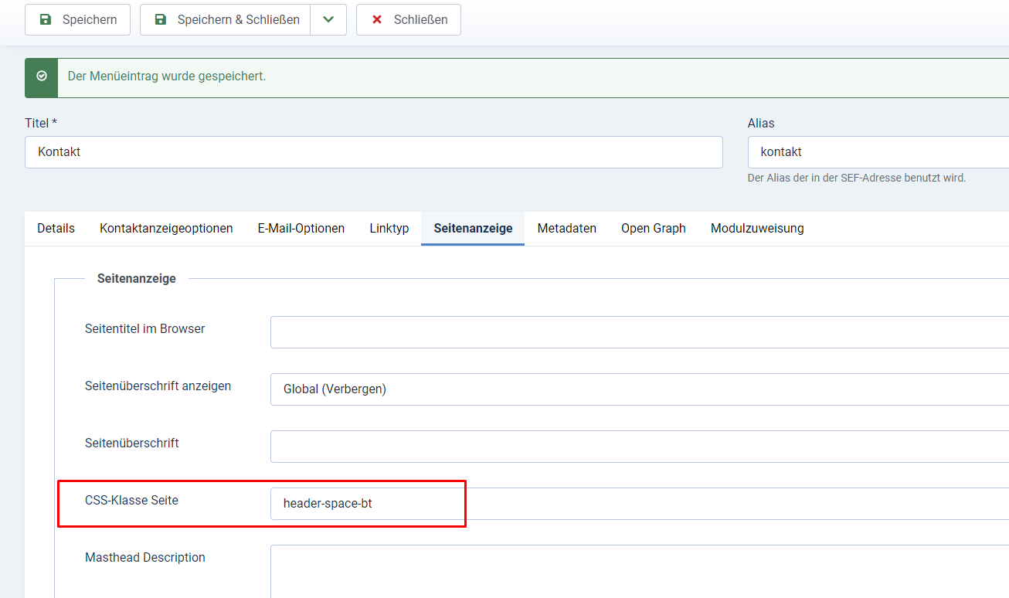The image size is (1009, 598).
Task: Focus the Titel field containing Kontakt
Action: 373,152
